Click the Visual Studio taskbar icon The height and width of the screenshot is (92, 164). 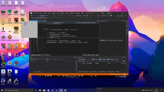coord(61,90)
